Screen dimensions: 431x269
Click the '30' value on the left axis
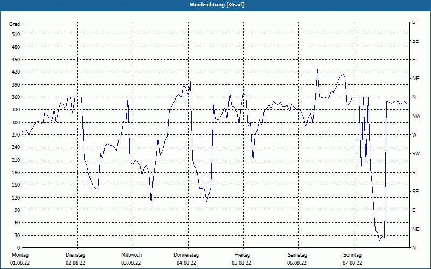(17, 235)
